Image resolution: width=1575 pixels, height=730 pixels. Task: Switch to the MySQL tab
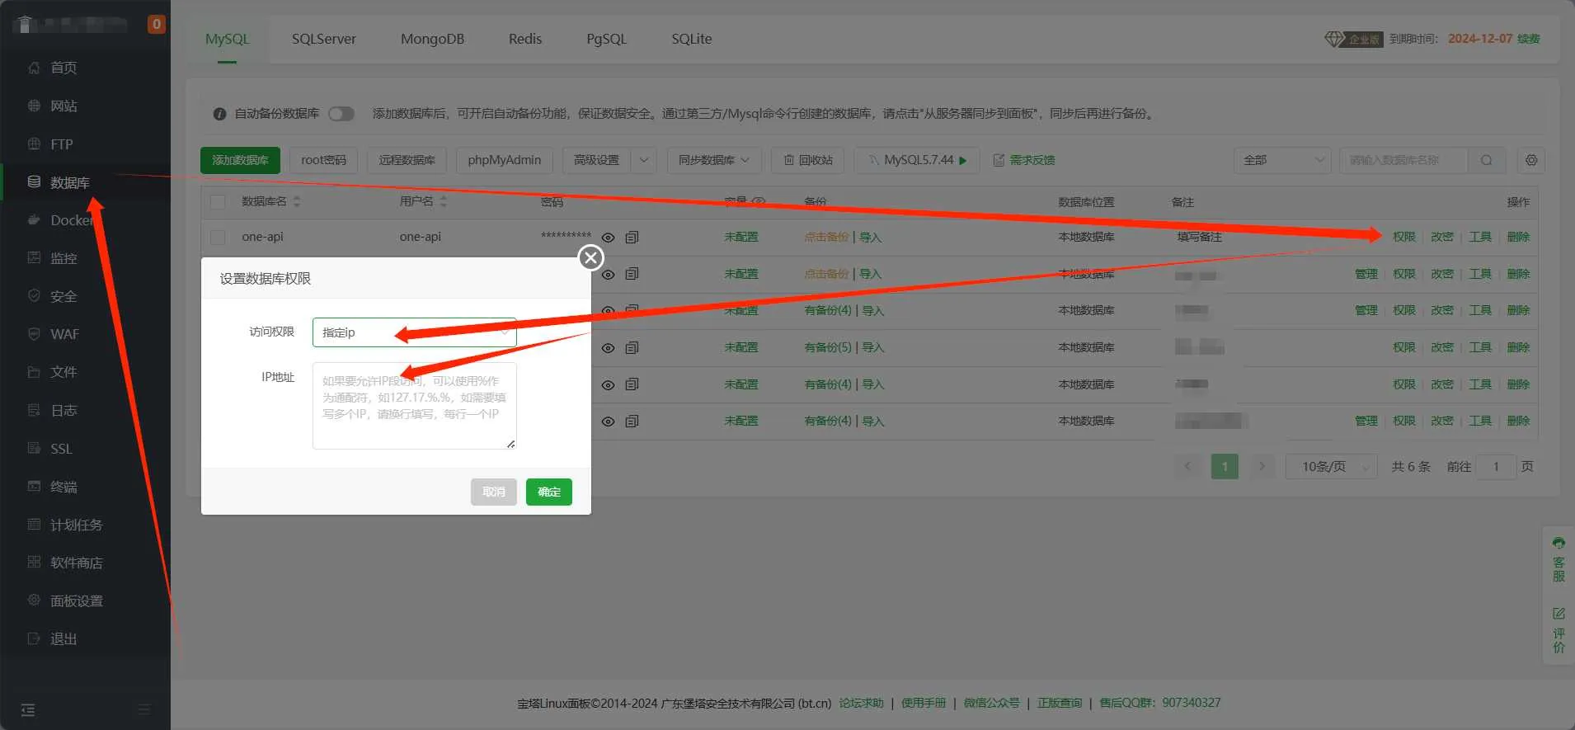(x=227, y=39)
